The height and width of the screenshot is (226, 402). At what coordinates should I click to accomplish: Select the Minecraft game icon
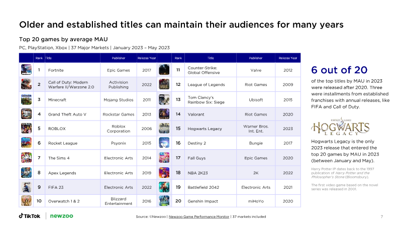(26, 99)
